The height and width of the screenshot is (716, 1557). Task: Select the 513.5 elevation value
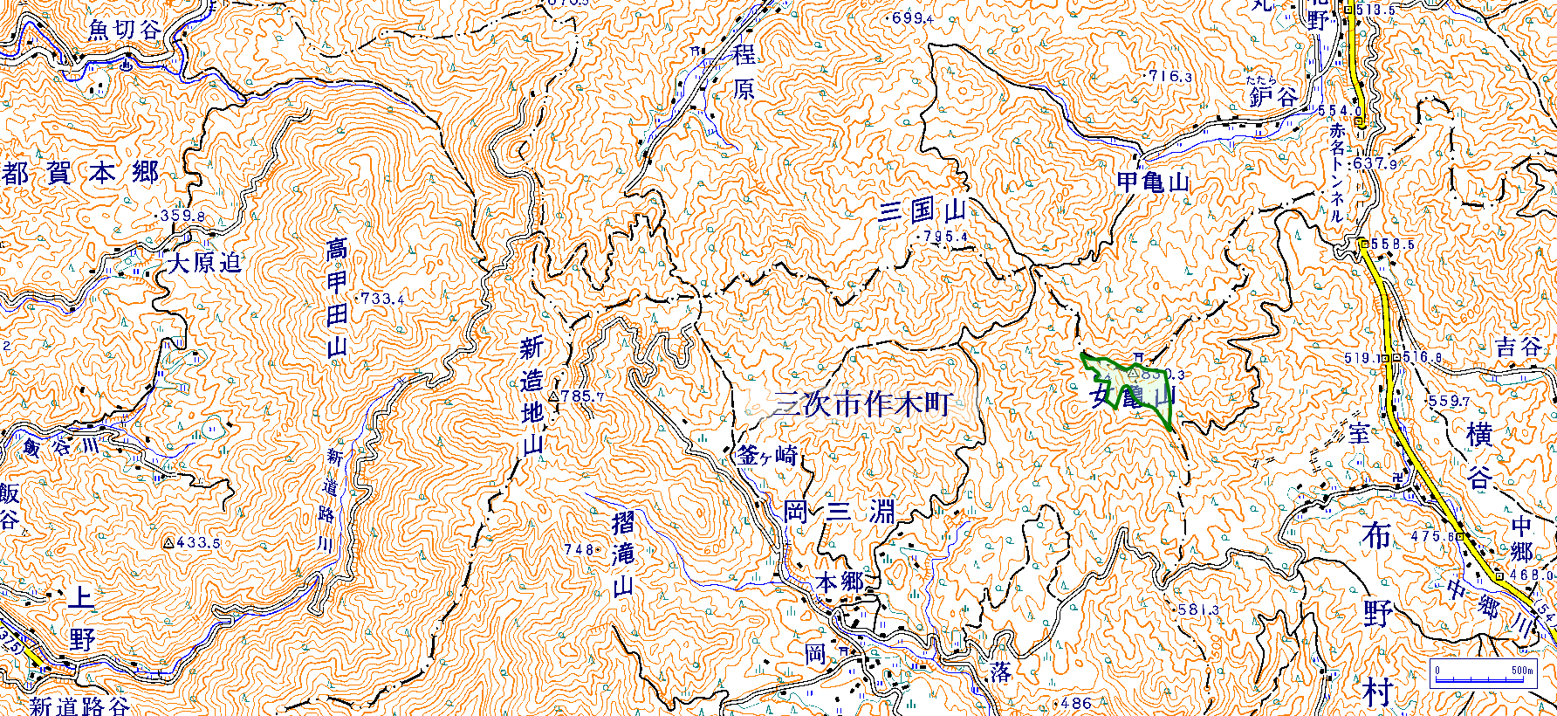(x=1375, y=10)
